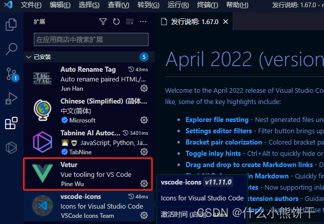Screen dimensions: 324x224
Task: Open Source Control view with 1 badge
Action: (12, 74)
